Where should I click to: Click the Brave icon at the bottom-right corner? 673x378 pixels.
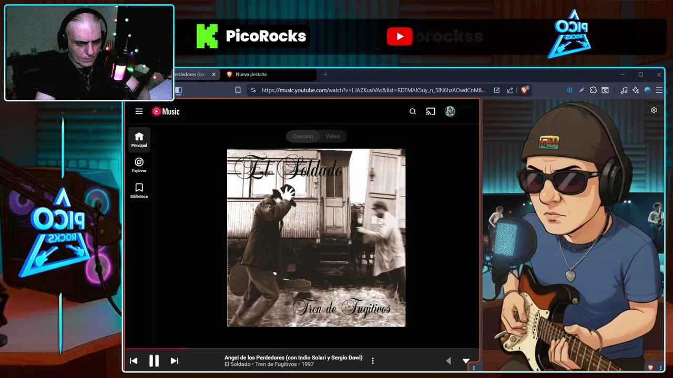tap(651, 368)
